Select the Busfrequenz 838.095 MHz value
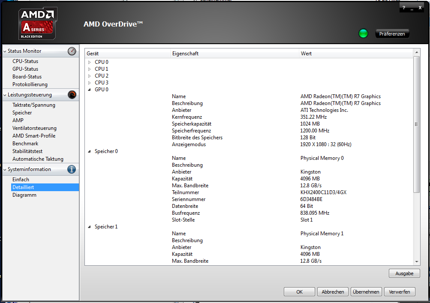The image size is (430, 303). click(x=315, y=213)
